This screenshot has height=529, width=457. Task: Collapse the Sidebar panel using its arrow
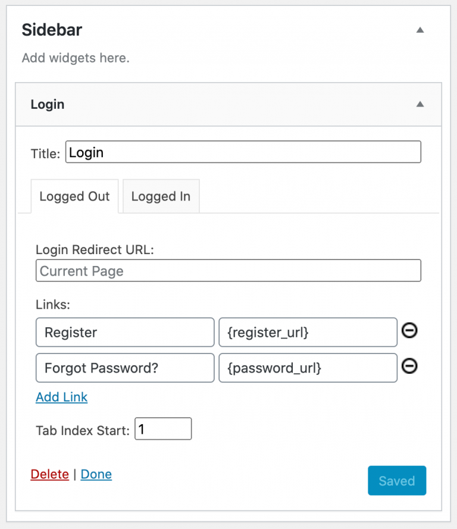coord(420,30)
